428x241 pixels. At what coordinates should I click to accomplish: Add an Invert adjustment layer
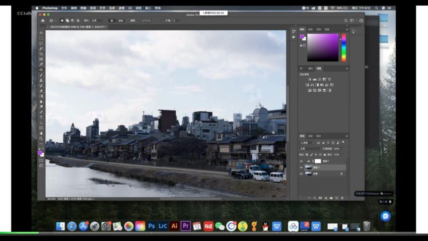coord(310,90)
